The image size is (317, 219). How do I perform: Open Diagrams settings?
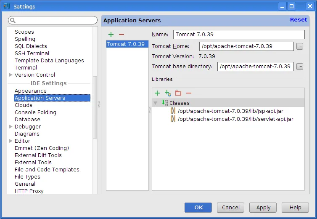pyautogui.click(x=27, y=134)
